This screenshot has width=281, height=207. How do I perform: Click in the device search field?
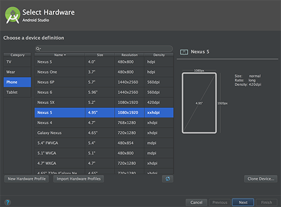pyautogui.click(x=104, y=49)
